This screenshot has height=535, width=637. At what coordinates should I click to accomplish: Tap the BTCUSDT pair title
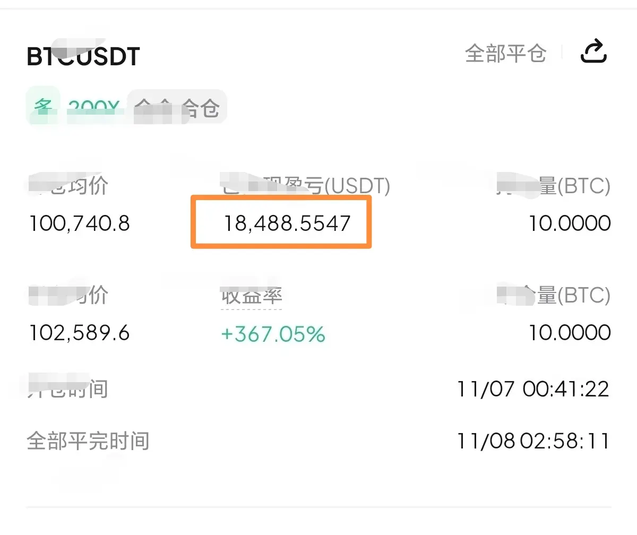(83, 57)
